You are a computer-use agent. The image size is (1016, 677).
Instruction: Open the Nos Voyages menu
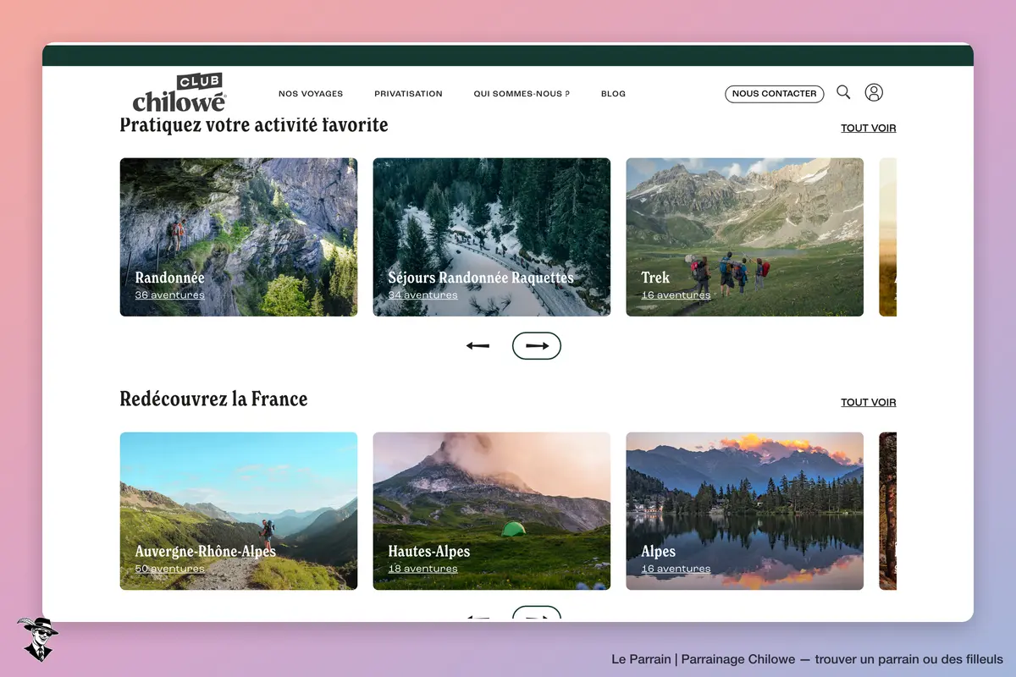[x=311, y=94]
